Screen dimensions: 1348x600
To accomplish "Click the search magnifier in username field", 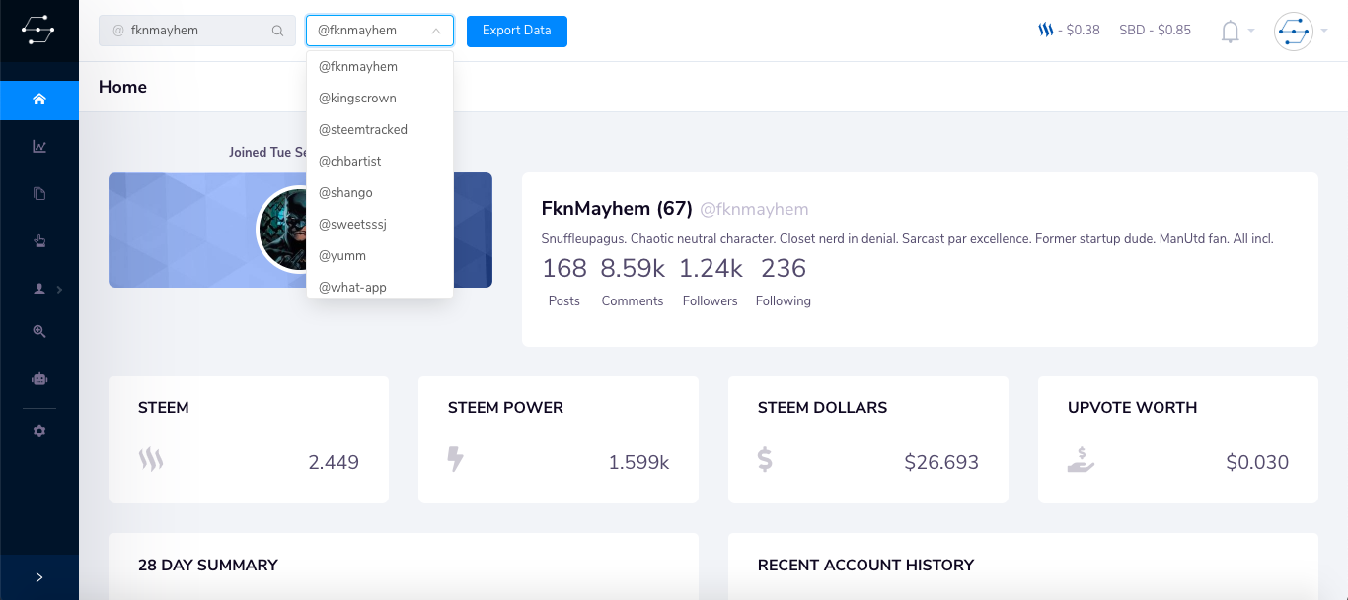I will tap(277, 31).
